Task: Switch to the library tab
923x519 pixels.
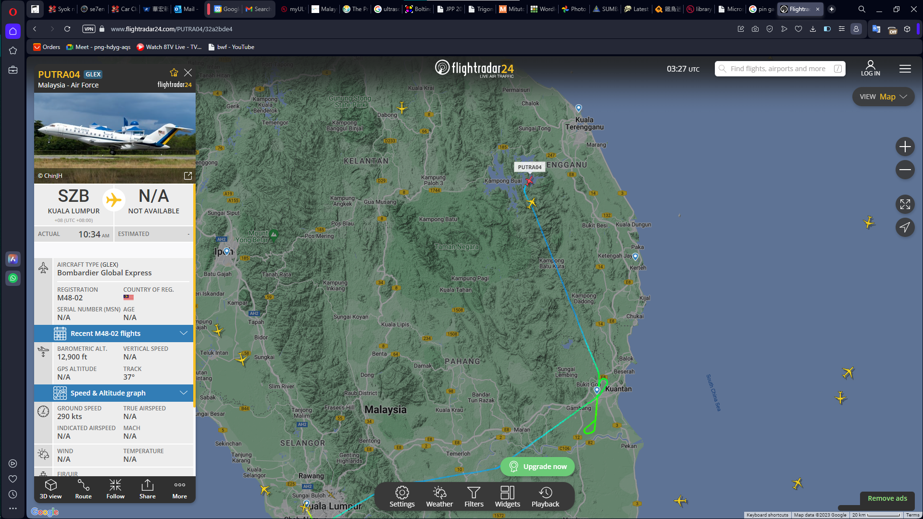Action: [x=699, y=9]
